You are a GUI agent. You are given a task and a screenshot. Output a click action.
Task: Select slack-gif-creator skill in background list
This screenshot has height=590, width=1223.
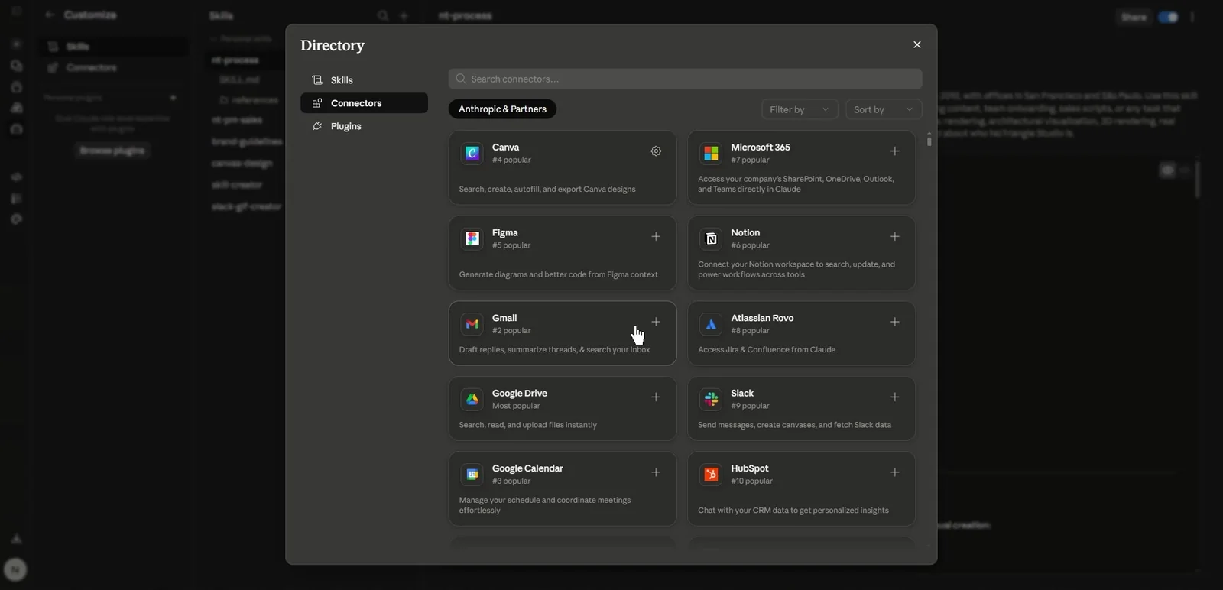tap(247, 207)
